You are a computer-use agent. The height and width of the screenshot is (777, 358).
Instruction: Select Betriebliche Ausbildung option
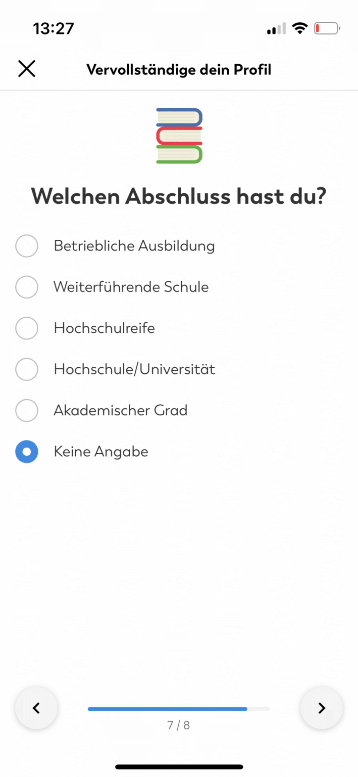[26, 246]
